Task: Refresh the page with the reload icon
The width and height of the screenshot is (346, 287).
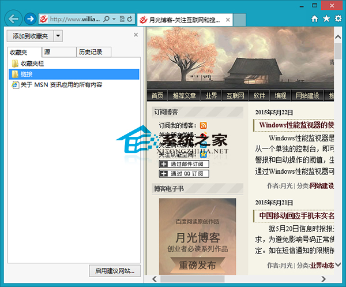Action: (130, 19)
